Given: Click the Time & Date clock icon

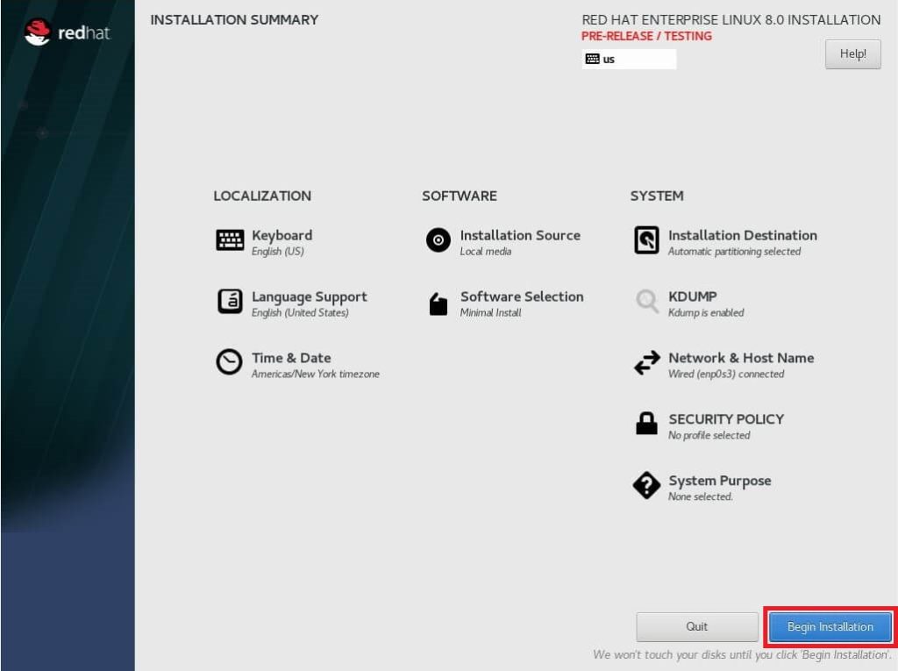Looking at the screenshot, I should coord(230,362).
